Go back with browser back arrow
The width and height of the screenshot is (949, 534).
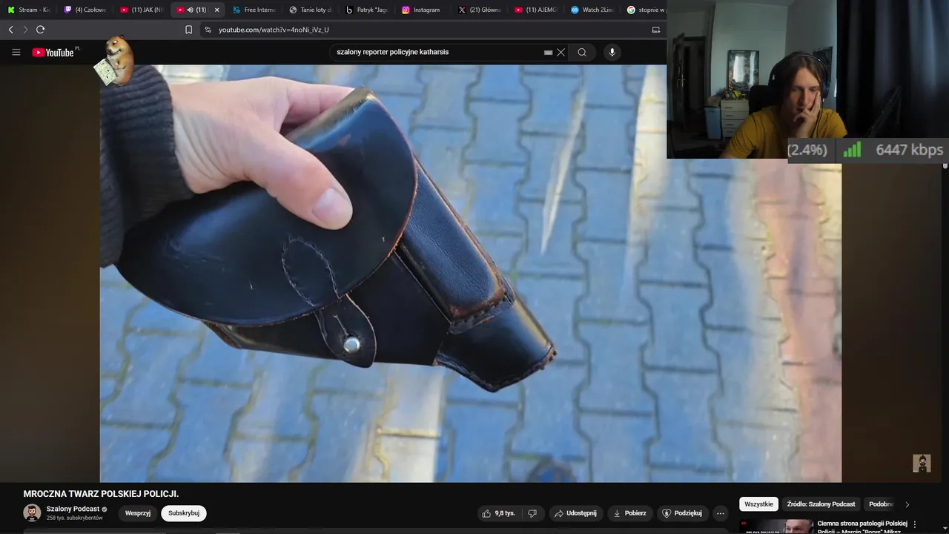[x=10, y=30]
